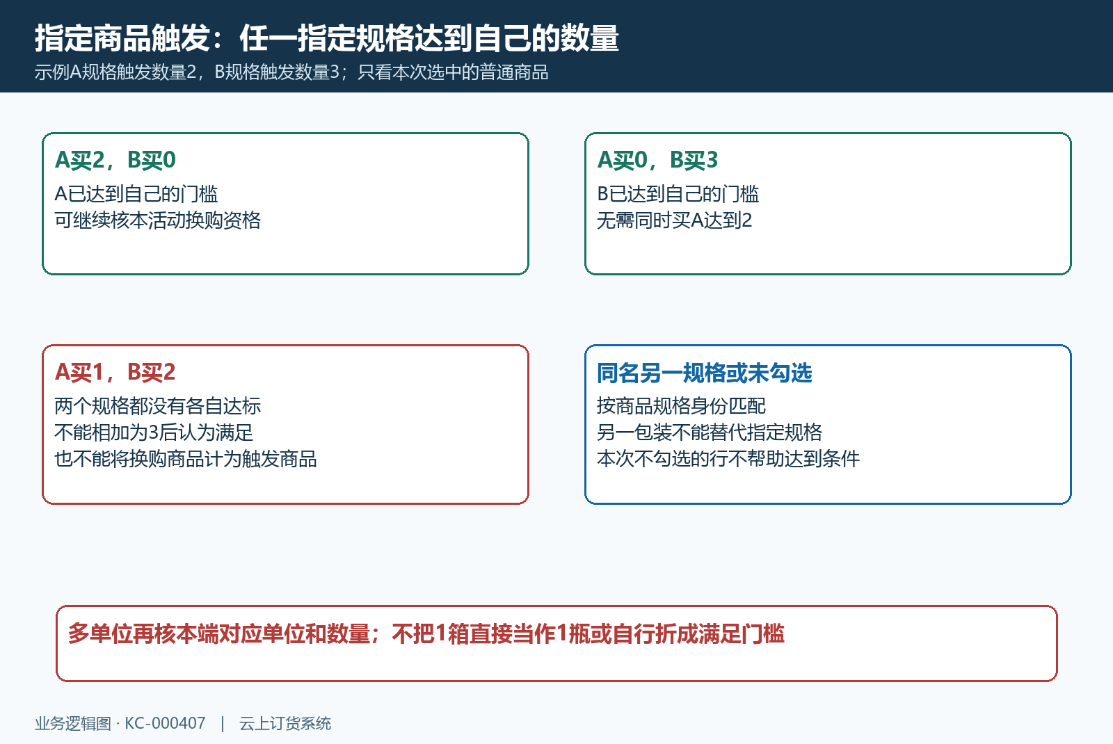
Task: Click the red note '多单位再核本端对应单位和数量'
Action: [x=219, y=634]
